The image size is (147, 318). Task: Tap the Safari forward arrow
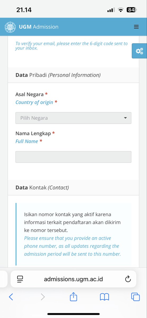[42, 297]
